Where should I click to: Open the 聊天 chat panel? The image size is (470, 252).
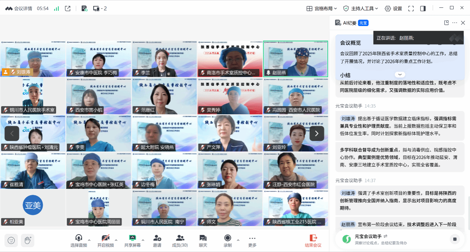point(203,240)
